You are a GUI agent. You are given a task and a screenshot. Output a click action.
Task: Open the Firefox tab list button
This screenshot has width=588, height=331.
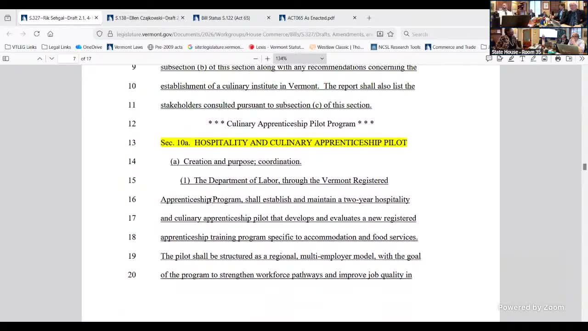coord(7,18)
